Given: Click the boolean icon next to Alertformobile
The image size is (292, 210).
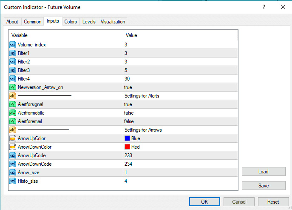Looking at the screenshot, I should coord(12,113).
